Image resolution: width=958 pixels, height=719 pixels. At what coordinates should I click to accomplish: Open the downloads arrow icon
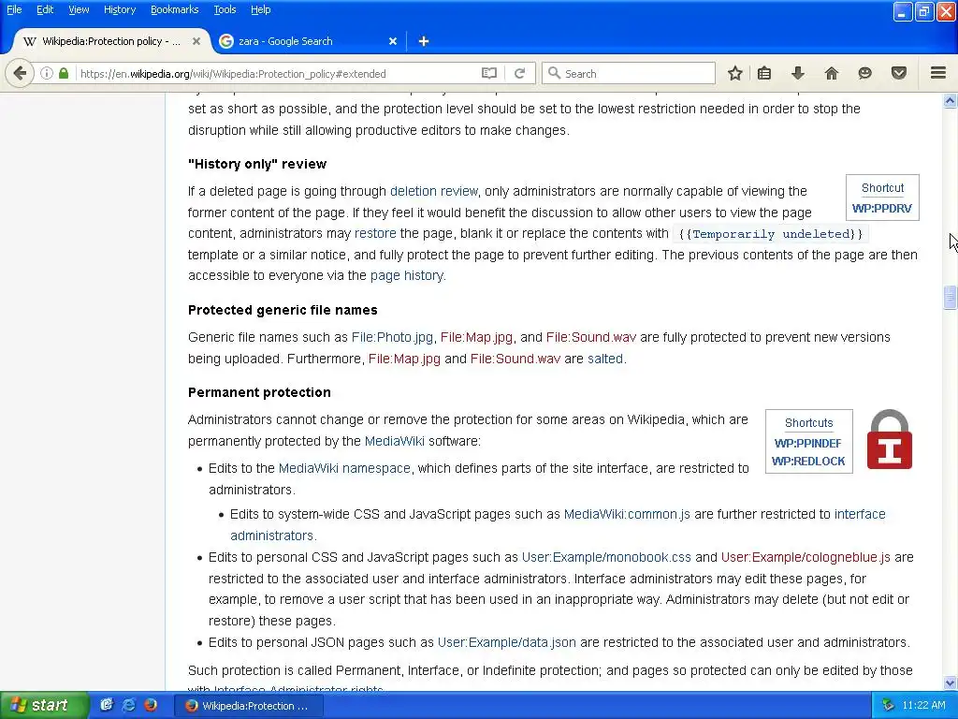pyautogui.click(x=798, y=73)
